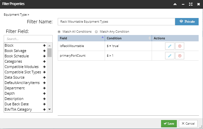Click the $ > 1 condition cell
203x129 pixels.
click(128, 56)
